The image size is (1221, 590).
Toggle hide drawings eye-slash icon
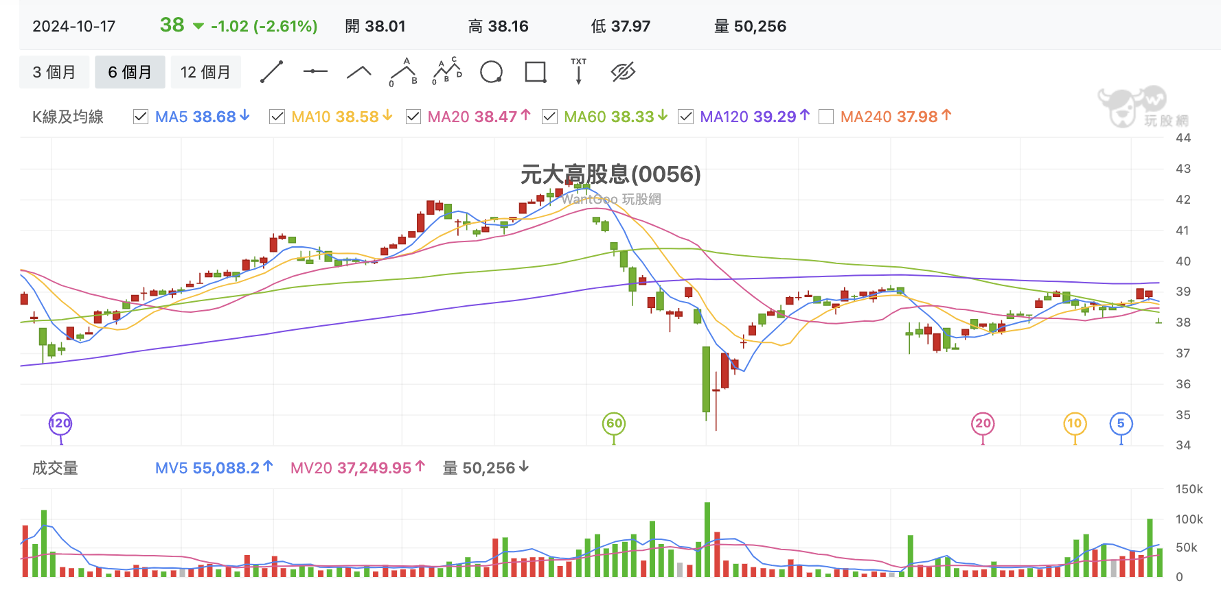coord(623,72)
